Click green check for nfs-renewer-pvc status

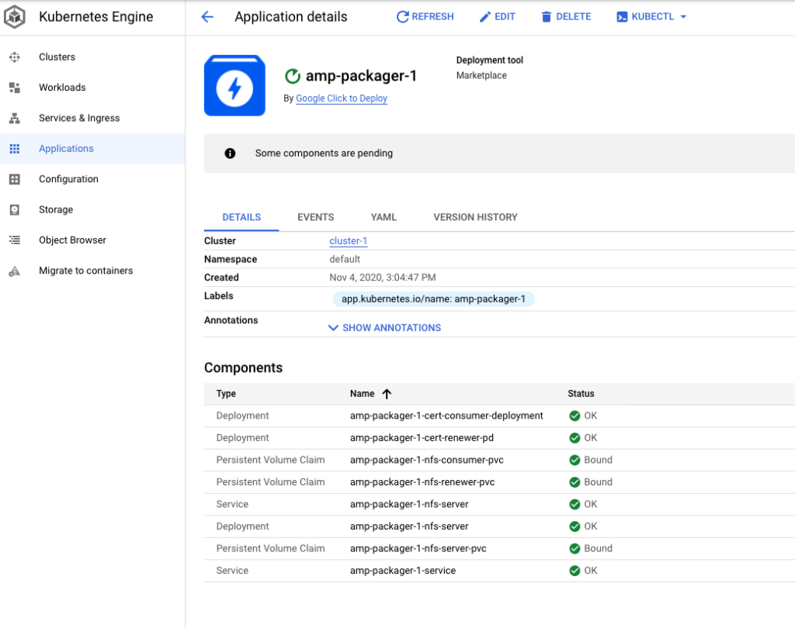pos(575,482)
